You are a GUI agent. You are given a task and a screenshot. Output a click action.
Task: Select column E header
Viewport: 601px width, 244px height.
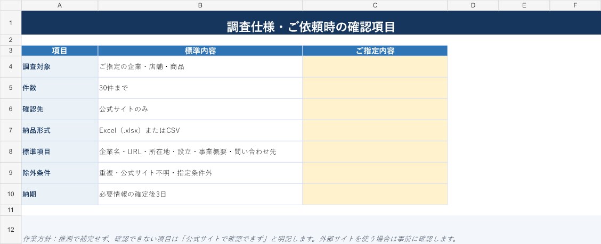pos(524,5)
